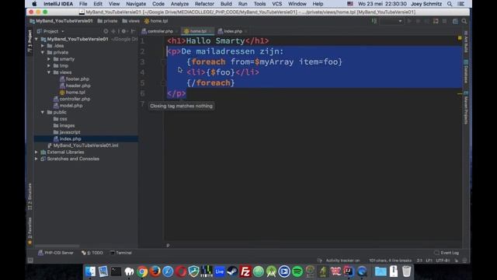The height and width of the screenshot is (280, 497).
Task: Open the Project Structure icon
Action: [x=455, y=21]
